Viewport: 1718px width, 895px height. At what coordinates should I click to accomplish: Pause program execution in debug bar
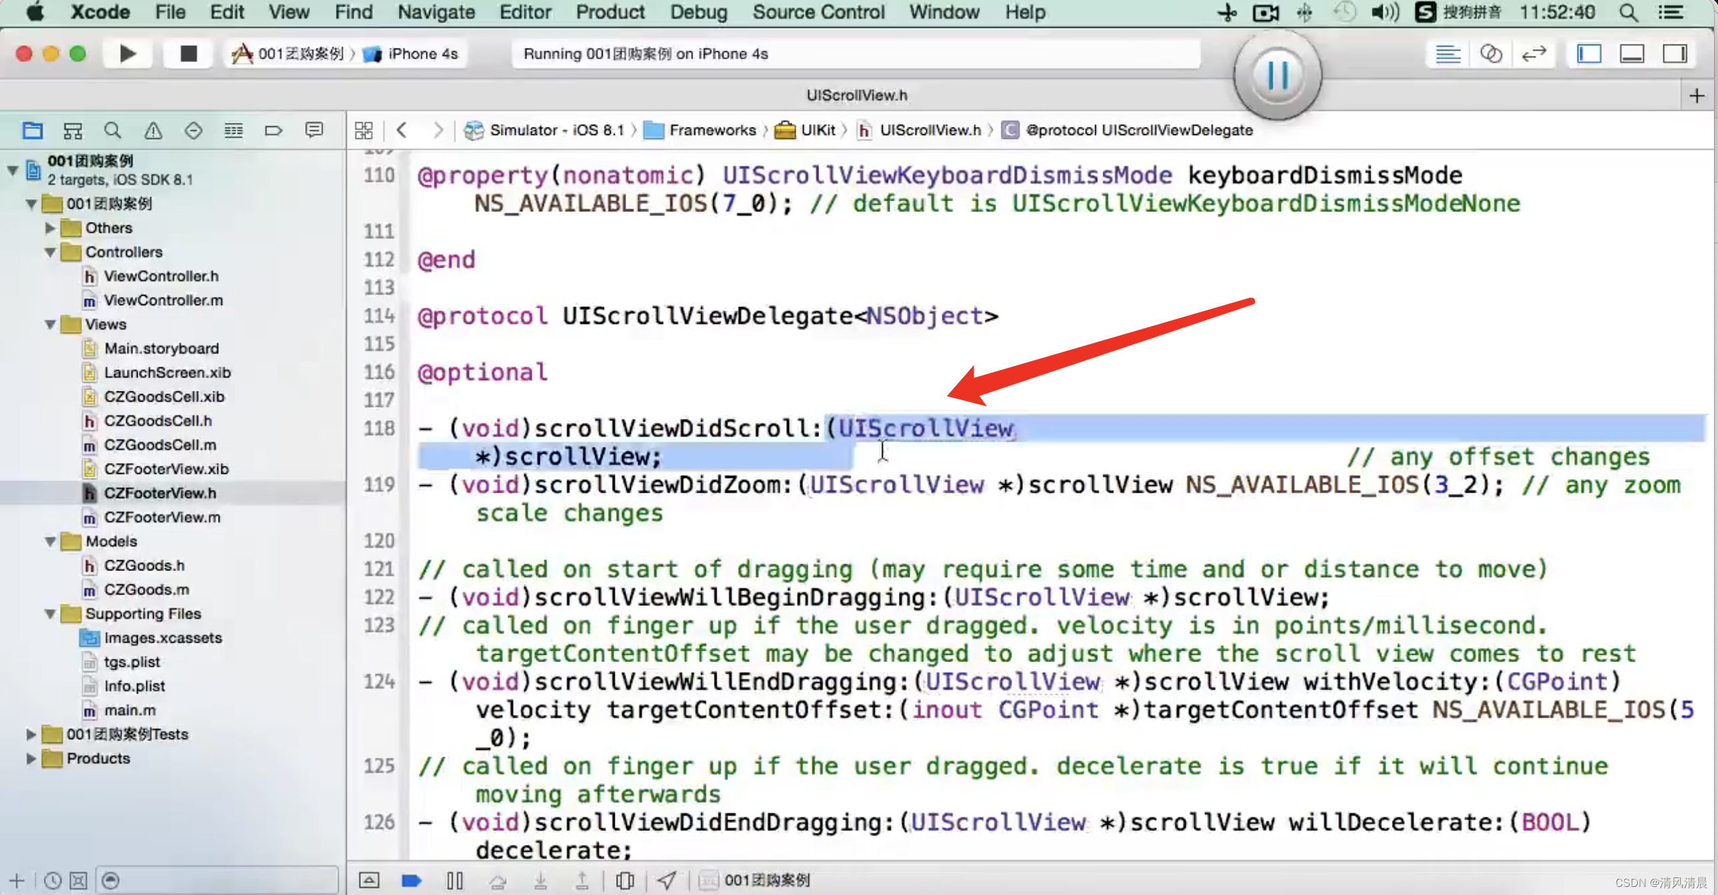[455, 880]
